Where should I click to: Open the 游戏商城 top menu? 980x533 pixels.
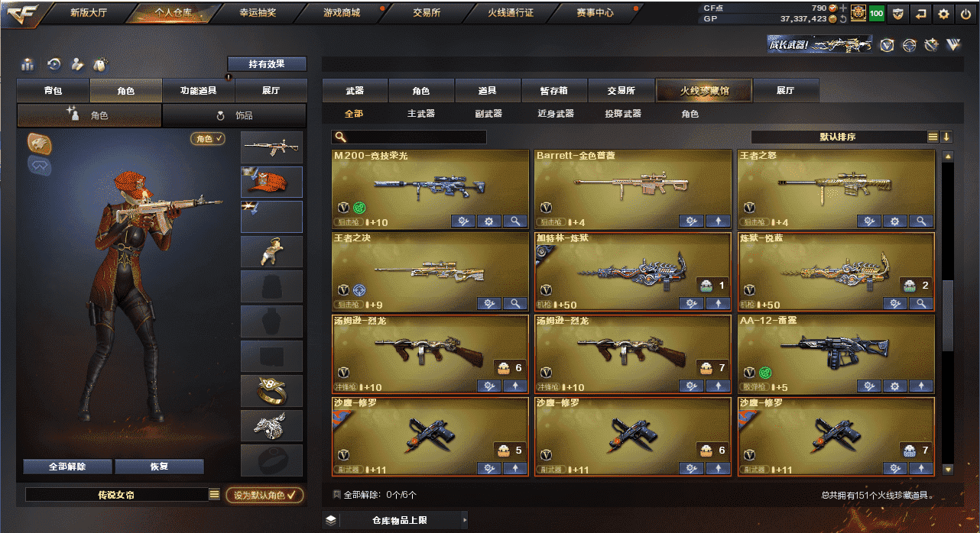[342, 13]
